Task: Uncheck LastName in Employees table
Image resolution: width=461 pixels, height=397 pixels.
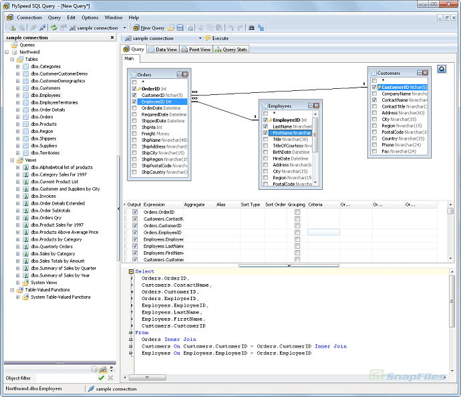Action: tap(265, 126)
